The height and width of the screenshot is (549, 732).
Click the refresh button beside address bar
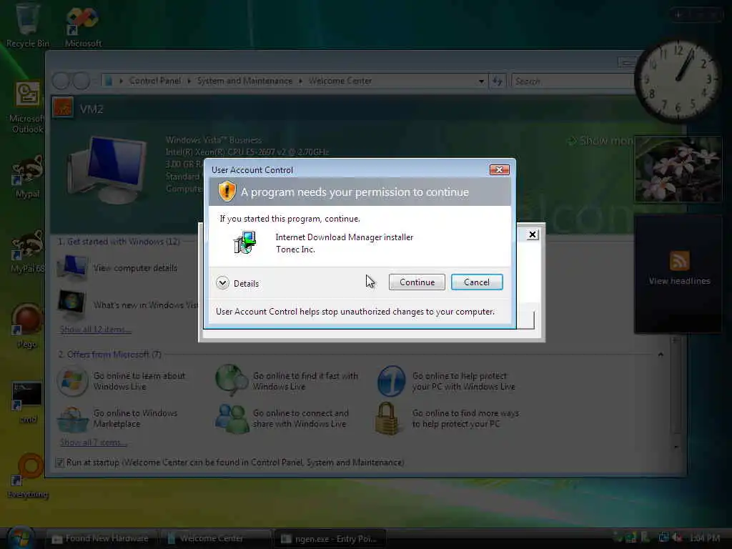point(498,81)
